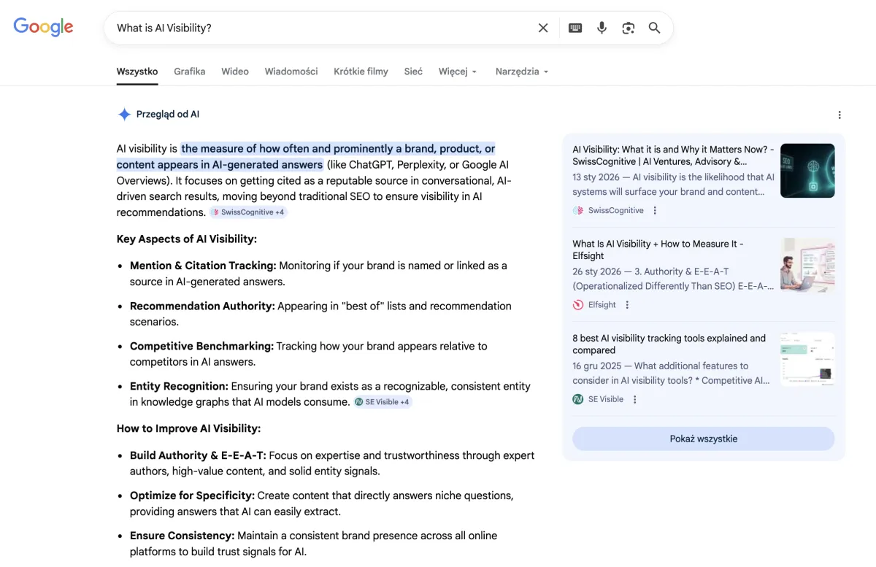The height and width of the screenshot is (567, 876).
Task: Switch to the Grafika tab
Action: click(x=189, y=72)
